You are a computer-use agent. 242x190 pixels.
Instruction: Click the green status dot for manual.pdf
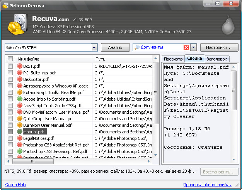coord(20,132)
